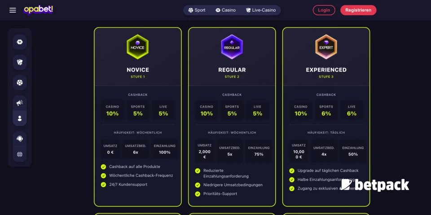The width and height of the screenshot is (431, 215).
Task: Click the STUFE 2 label
Action: click(232, 77)
